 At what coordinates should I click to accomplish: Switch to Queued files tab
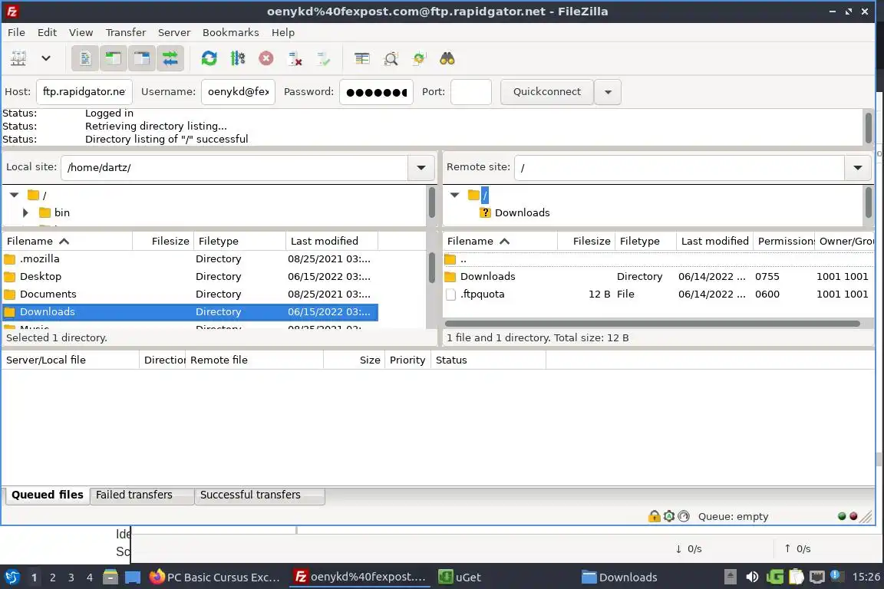48,495
